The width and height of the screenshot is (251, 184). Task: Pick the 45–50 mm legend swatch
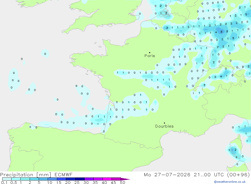click(x=116, y=179)
